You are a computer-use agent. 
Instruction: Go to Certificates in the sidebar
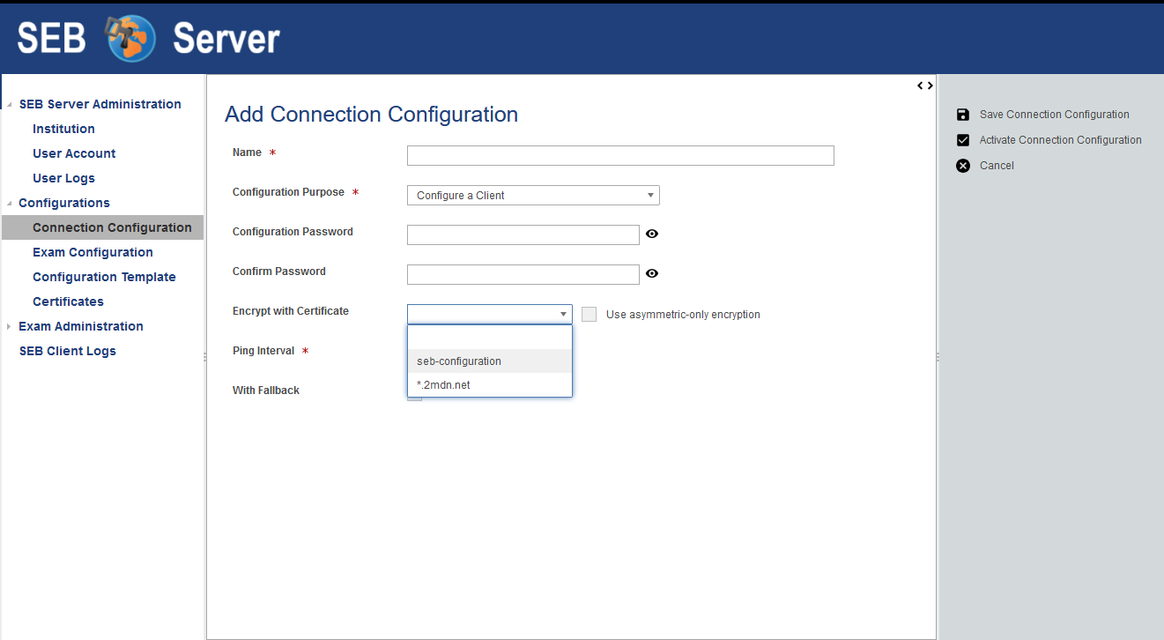[68, 301]
